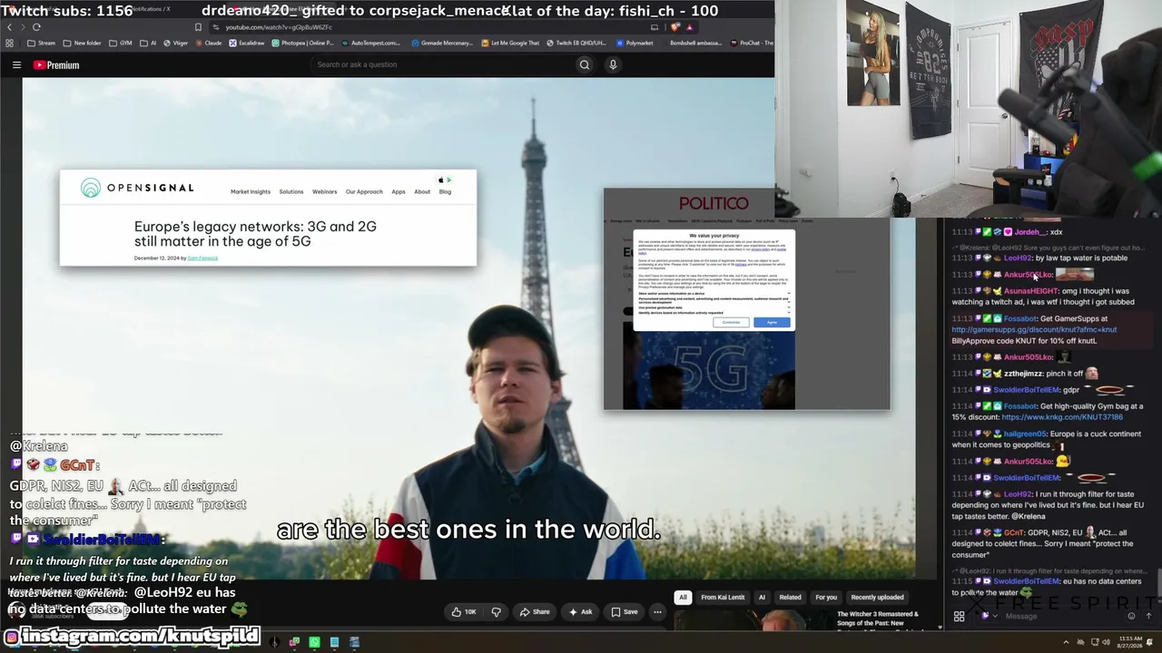1162x653 pixels.
Task: Expand 'Use precise geolocation data' consent row
Action: click(714, 307)
